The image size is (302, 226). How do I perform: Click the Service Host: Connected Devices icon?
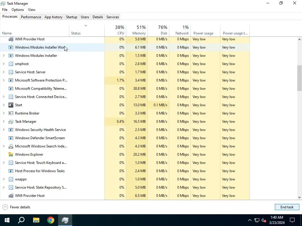11,97
